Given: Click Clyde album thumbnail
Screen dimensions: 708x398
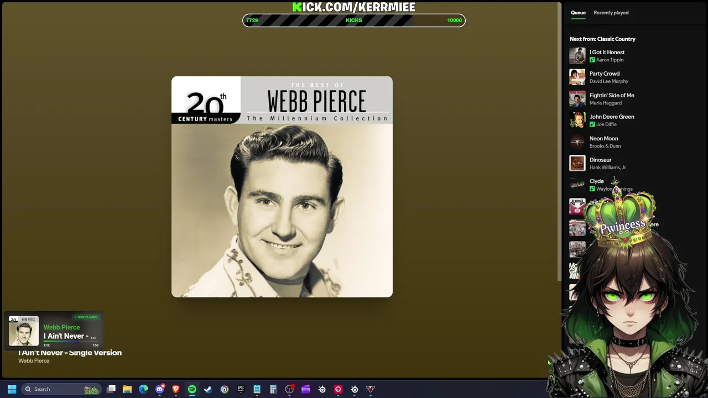Looking at the screenshot, I should click(577, 185).
